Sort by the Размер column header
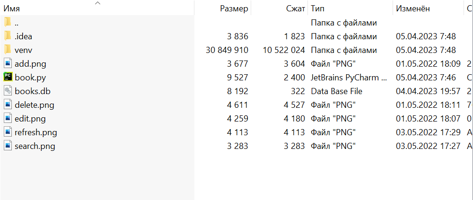This screenshot has width=473, height=200. (x=234, y=9)
